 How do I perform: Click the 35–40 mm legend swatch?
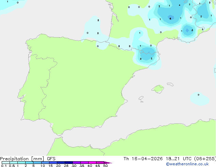84,163
